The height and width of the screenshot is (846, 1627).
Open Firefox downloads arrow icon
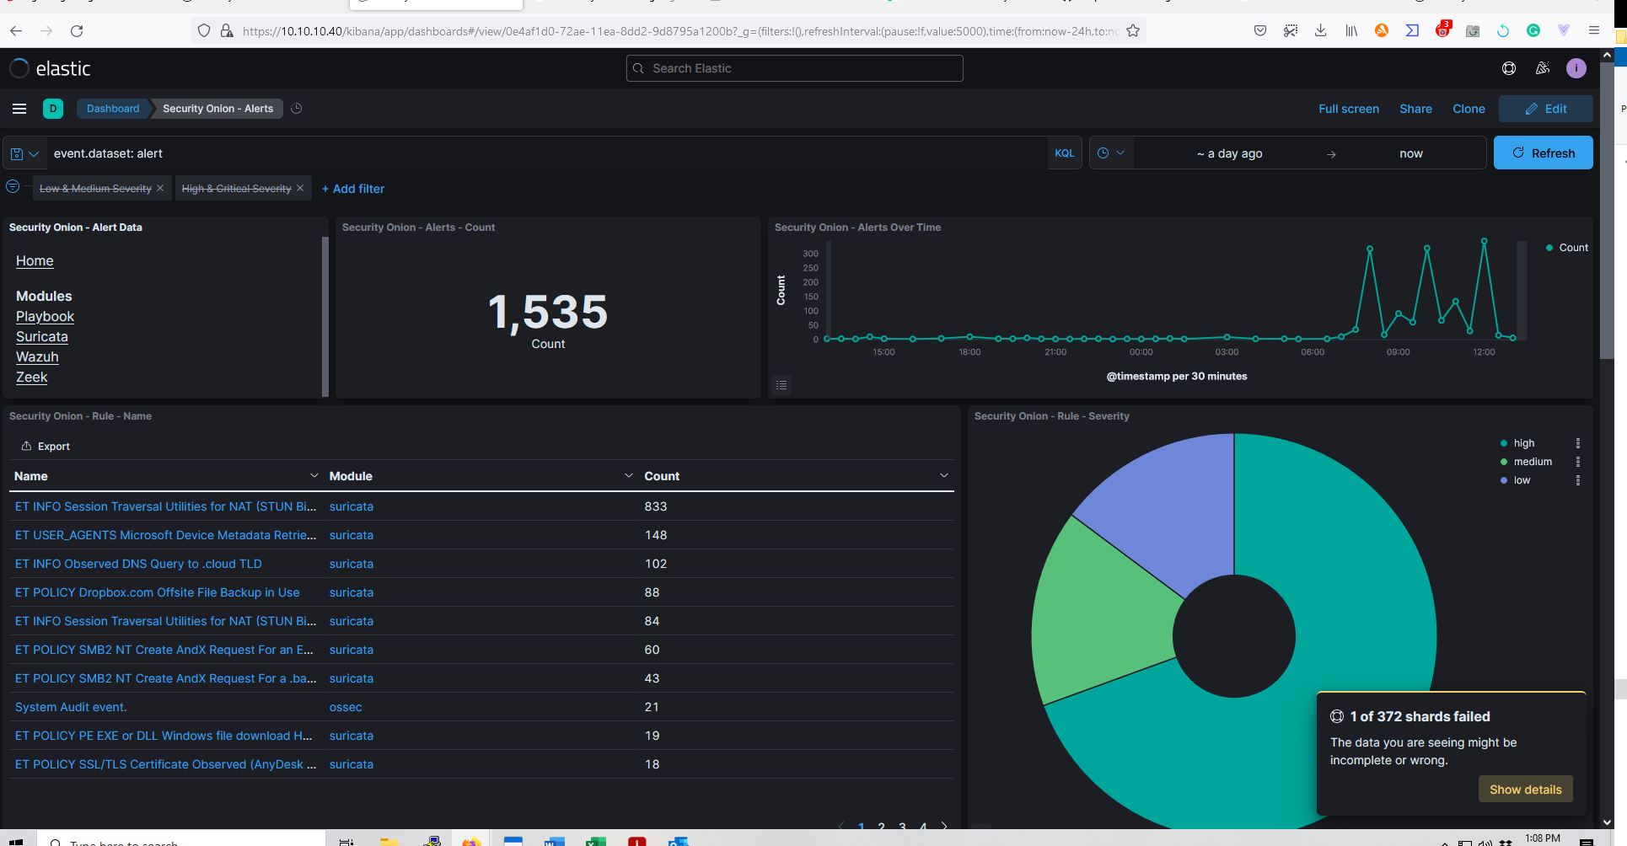1321,30
